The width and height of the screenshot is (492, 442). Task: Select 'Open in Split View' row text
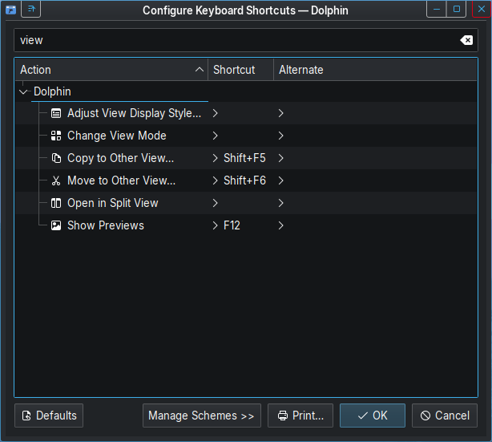pyautogui.click(x=113, y=203)
